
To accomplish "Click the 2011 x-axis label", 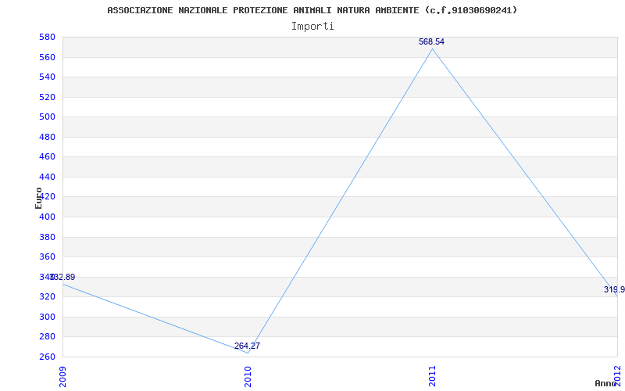I will 433,377.
